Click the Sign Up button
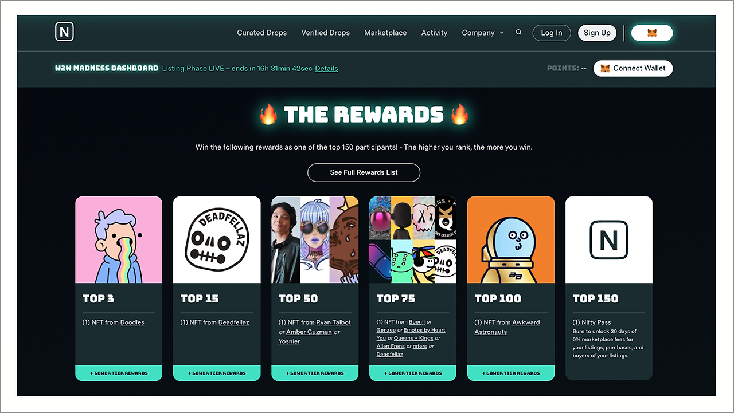This screenshot has height=413, width=734. (597, 33)
